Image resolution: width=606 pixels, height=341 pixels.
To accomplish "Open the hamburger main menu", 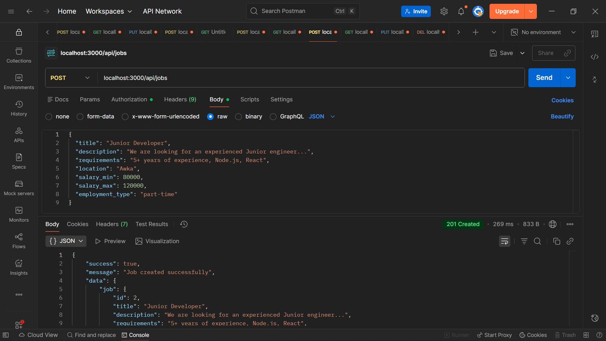I will [11, 11].
